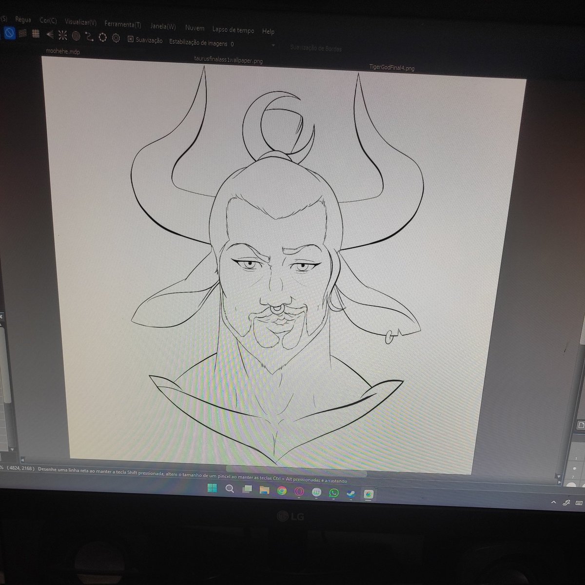The width and height of the screenshot is (585, 585).
Task: Switch to the taurusfinalass1wallpaper.png tab
Action: point(229,59)
